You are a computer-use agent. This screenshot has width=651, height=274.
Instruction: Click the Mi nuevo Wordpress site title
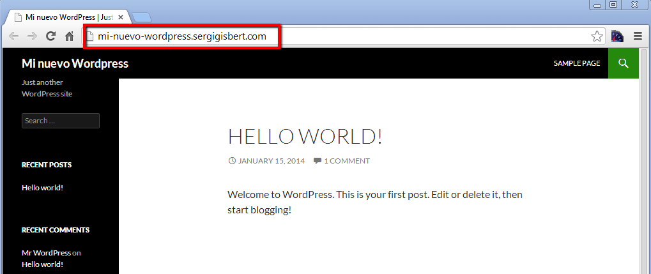click(x=75, y=63)
